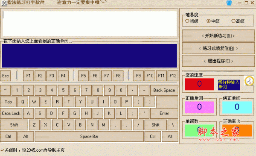
Task: Click the F9 key
Action: 138,76
